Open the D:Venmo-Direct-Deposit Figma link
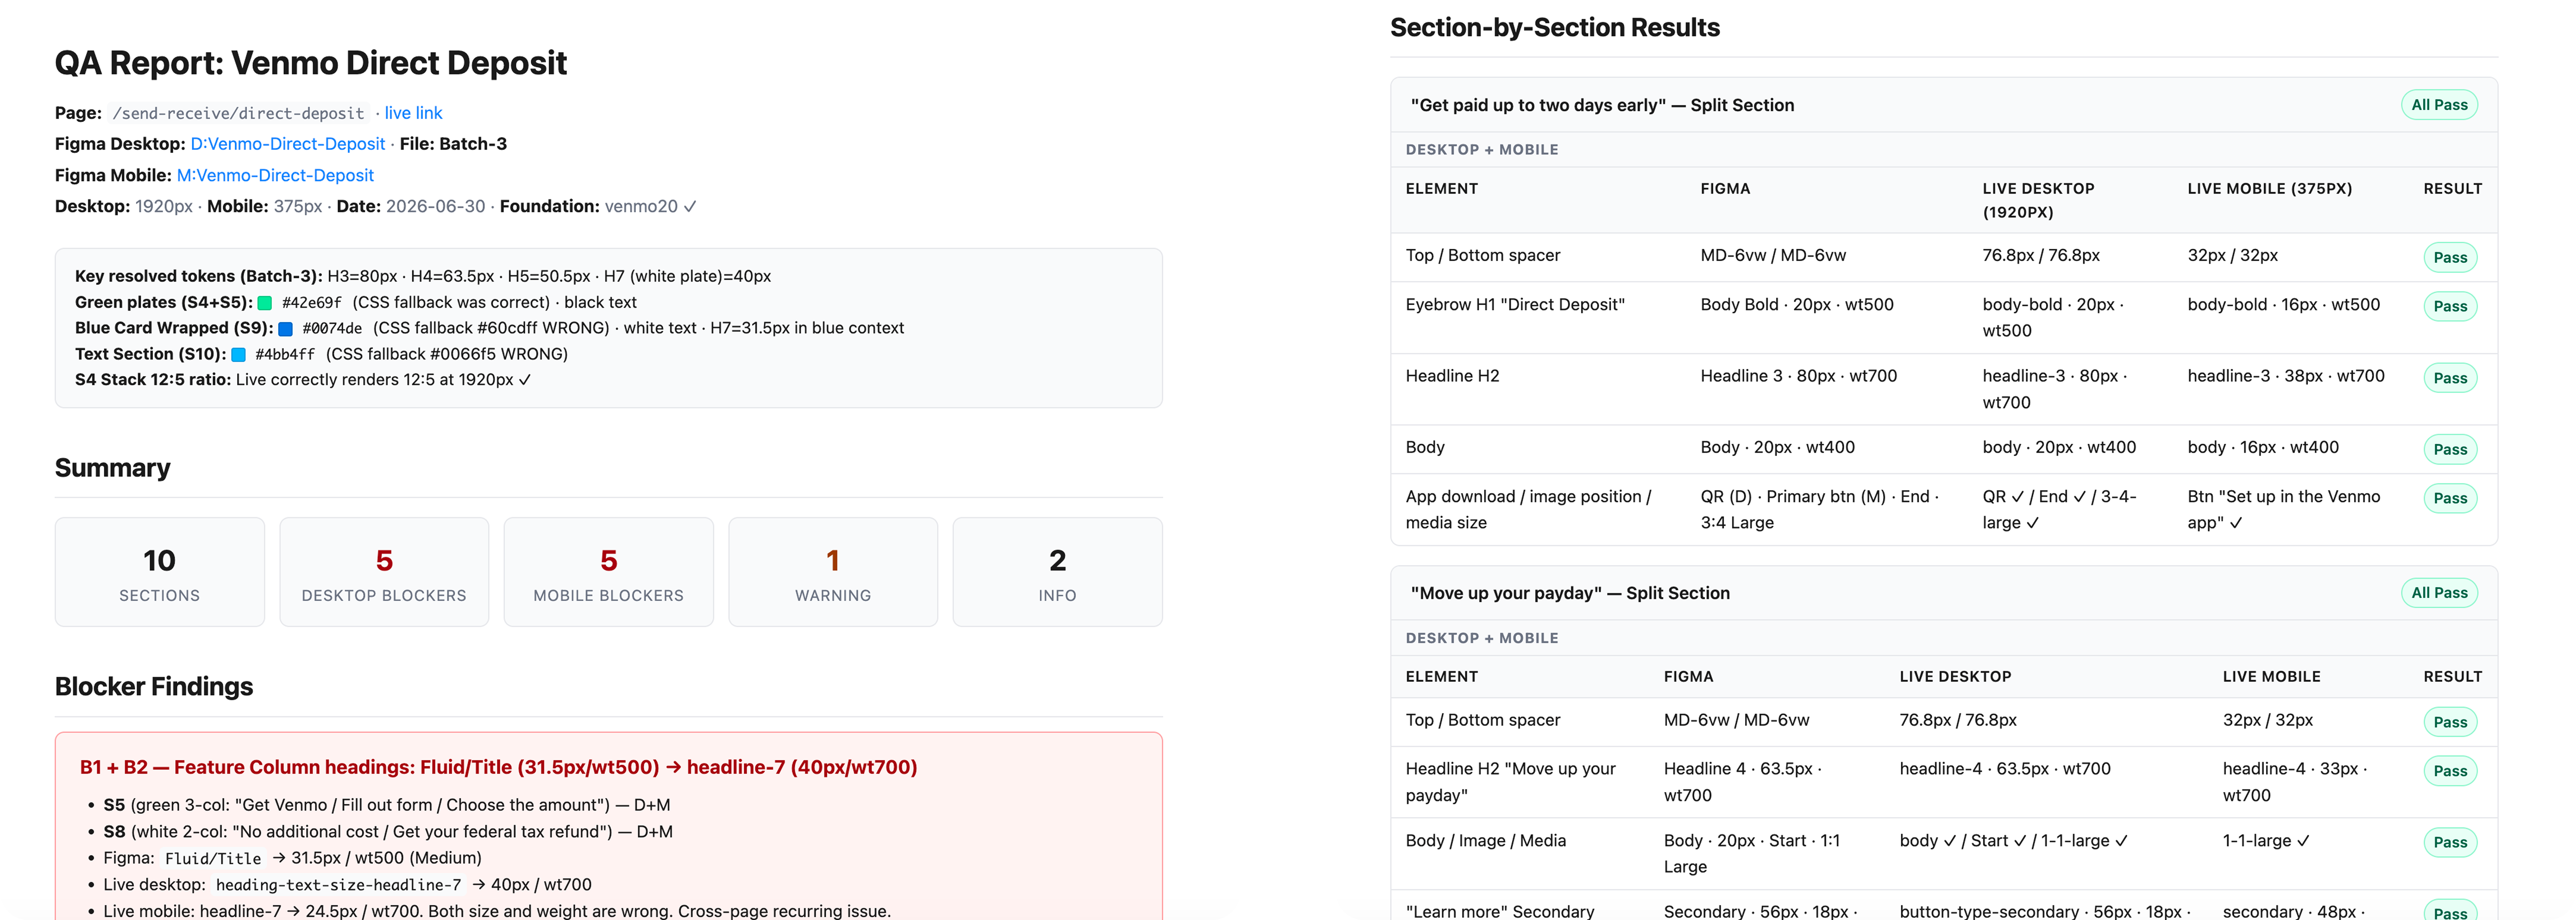2576x920 pixels. (x=287, y=144)
